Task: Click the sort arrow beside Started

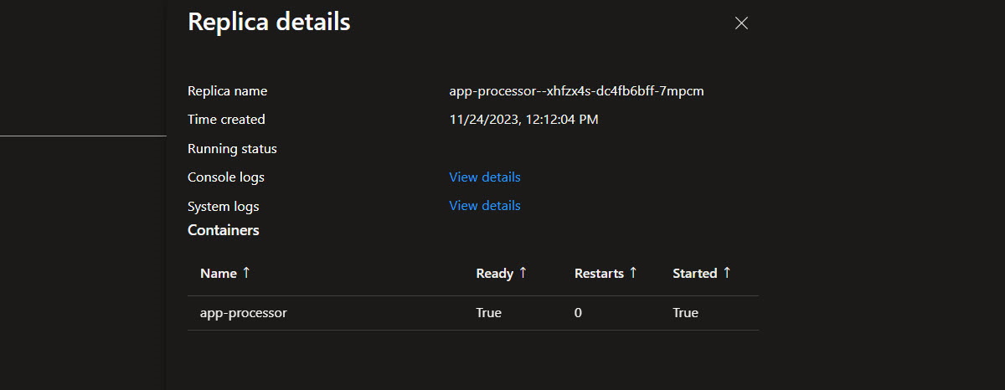Action: click(x=727, y=273)
